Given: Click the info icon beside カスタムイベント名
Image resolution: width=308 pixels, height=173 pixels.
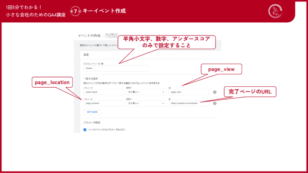Looking at the screenshot, I should (102, 64).
